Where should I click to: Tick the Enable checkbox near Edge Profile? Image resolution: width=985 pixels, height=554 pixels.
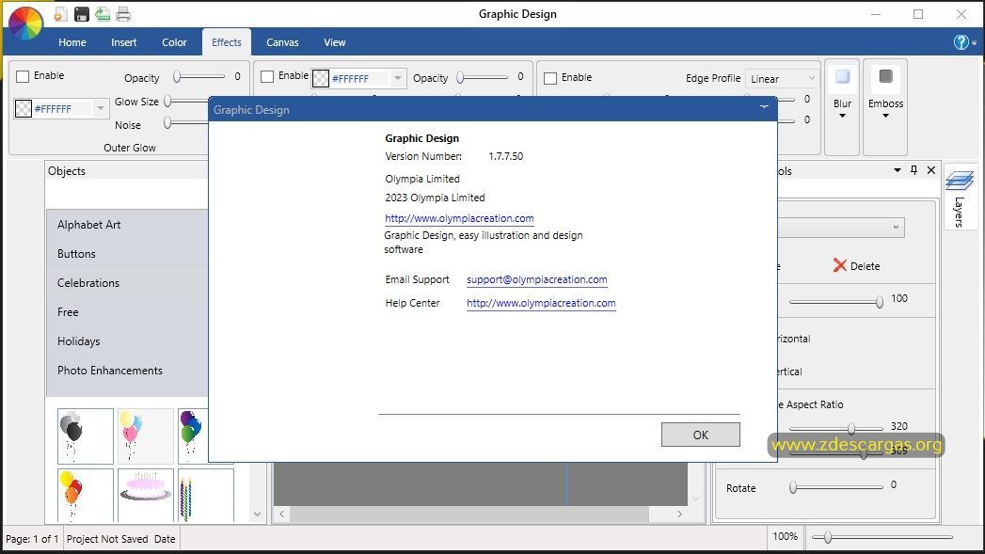click(x=550, y=78)
